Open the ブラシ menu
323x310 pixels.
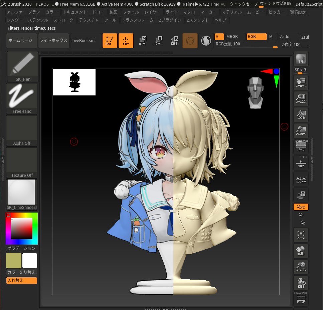(34, 12)
